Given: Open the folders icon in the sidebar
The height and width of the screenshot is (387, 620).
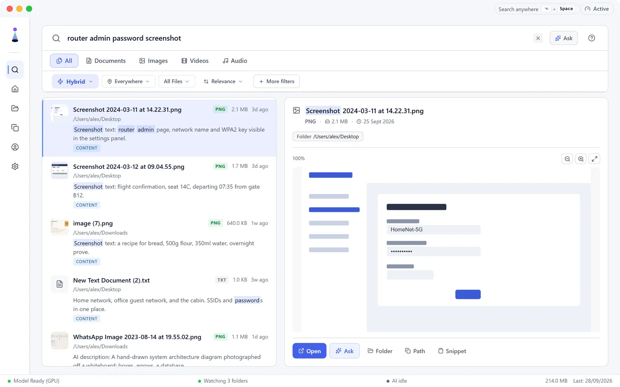Looking at the screenshot, I should [15, 108].
